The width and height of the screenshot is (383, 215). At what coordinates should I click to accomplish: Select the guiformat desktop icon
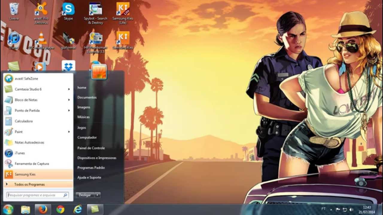click(68, 41)
